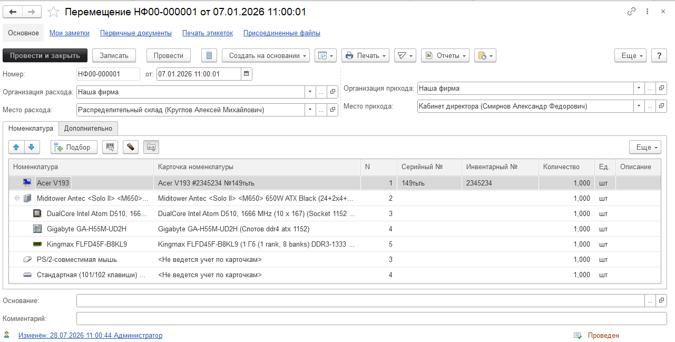Screen dimensions: 675x342
Task: Open the help with the question mark button
Action: point(659,55)
